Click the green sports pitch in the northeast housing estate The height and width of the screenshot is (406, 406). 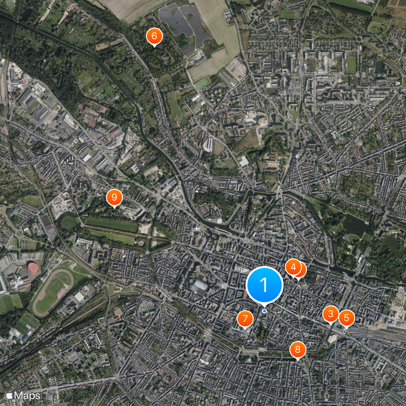(x=351, y=64)
